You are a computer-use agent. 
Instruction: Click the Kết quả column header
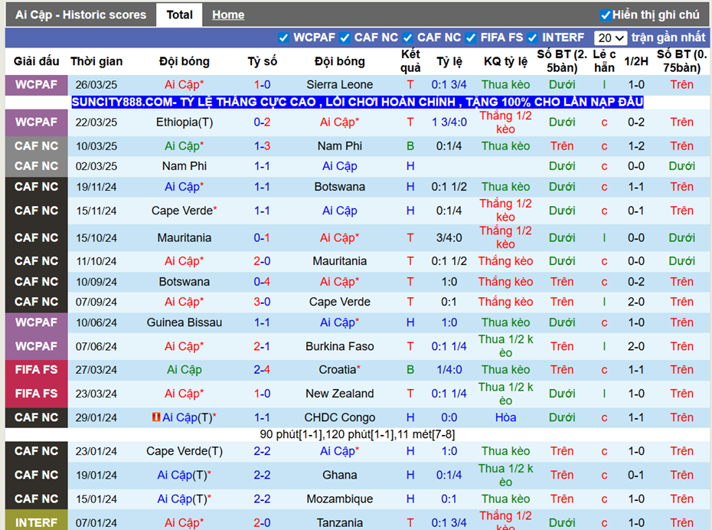(410, 61)
